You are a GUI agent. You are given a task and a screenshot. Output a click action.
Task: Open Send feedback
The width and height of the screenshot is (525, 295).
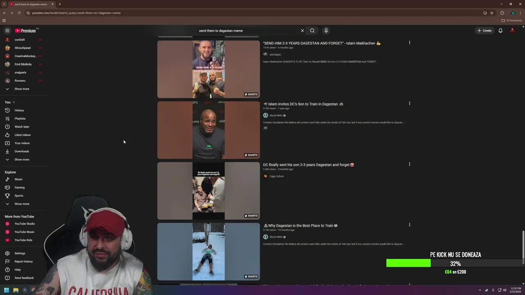[23, 278]
